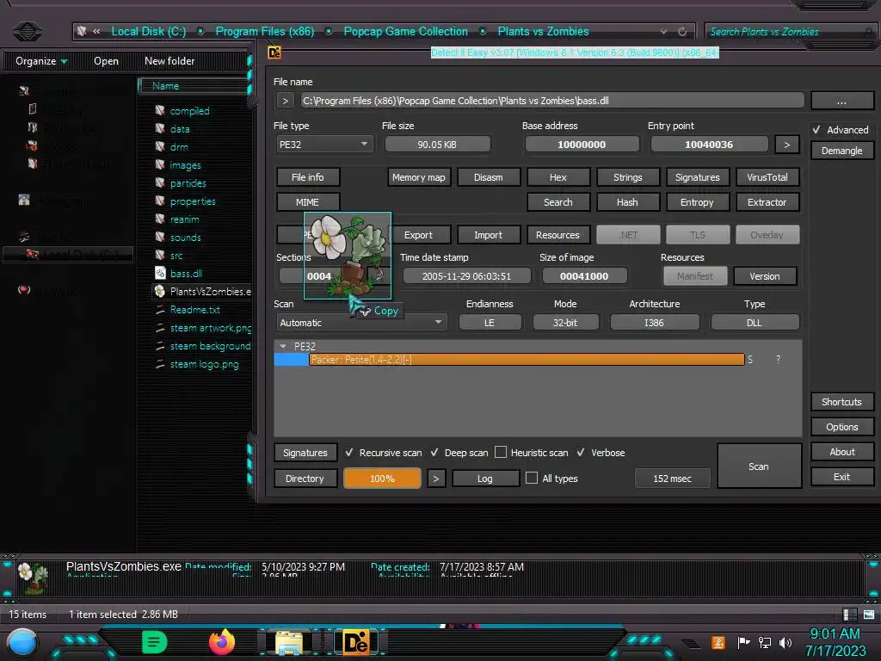Click the PlantsVsZombies exe flower icon
The height and width of the screenshot is (661, 881).
point(160,291)
